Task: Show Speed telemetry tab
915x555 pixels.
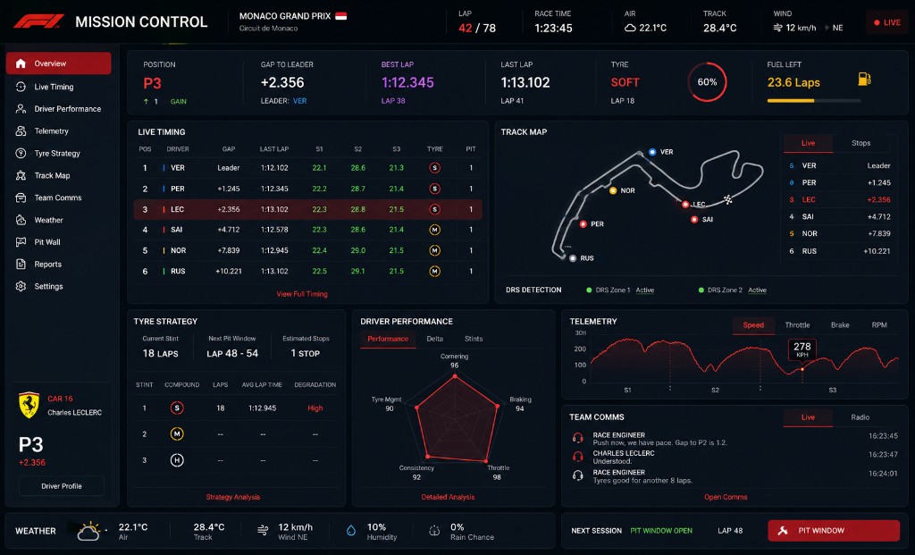Action: point(753,325)
